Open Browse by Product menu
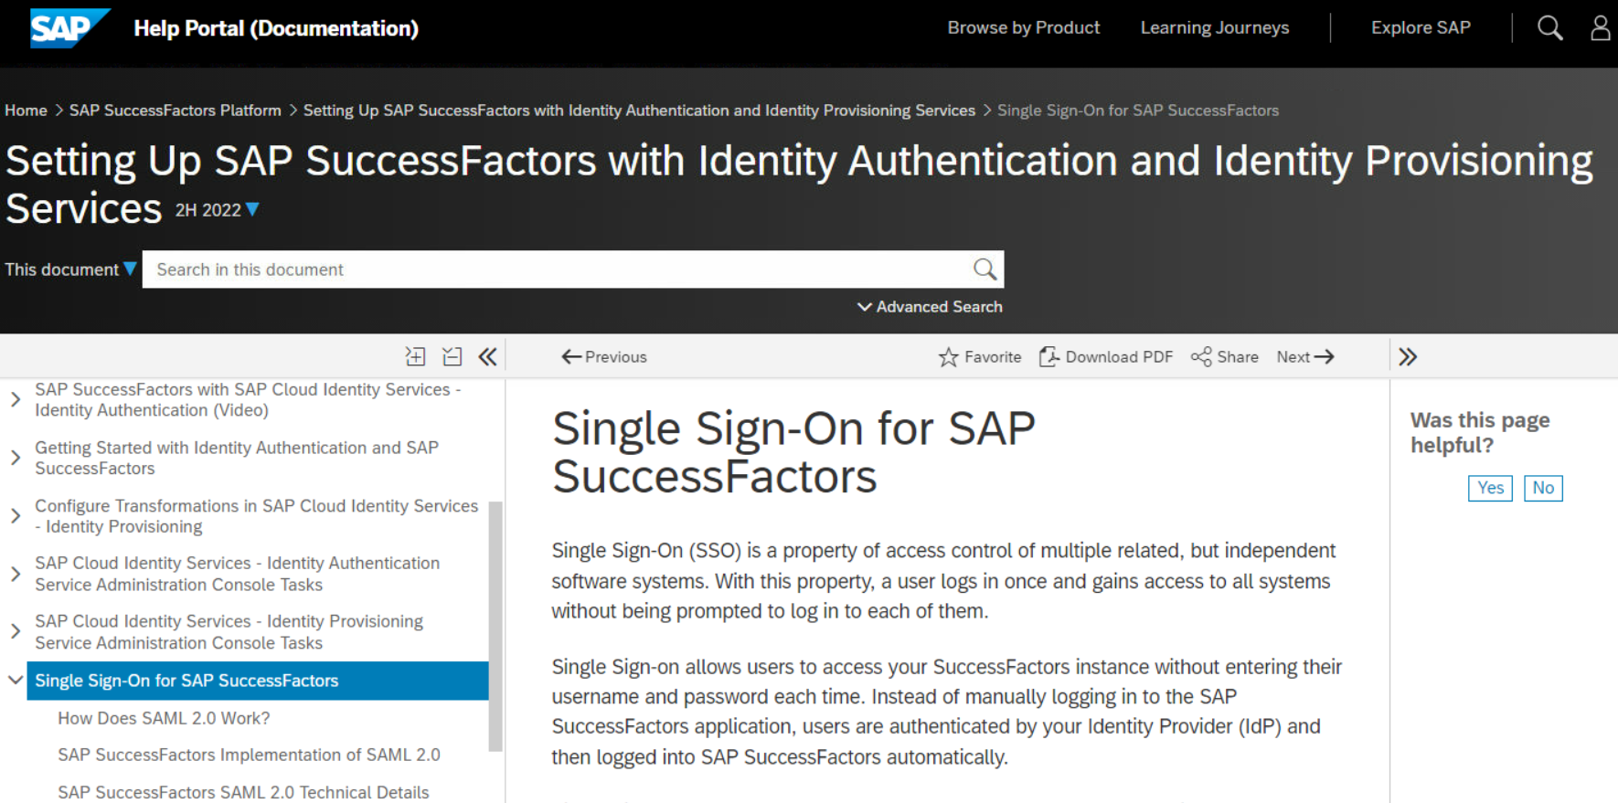The height and width of the screenshot is (803, 1618). [x=1024, y=27]
